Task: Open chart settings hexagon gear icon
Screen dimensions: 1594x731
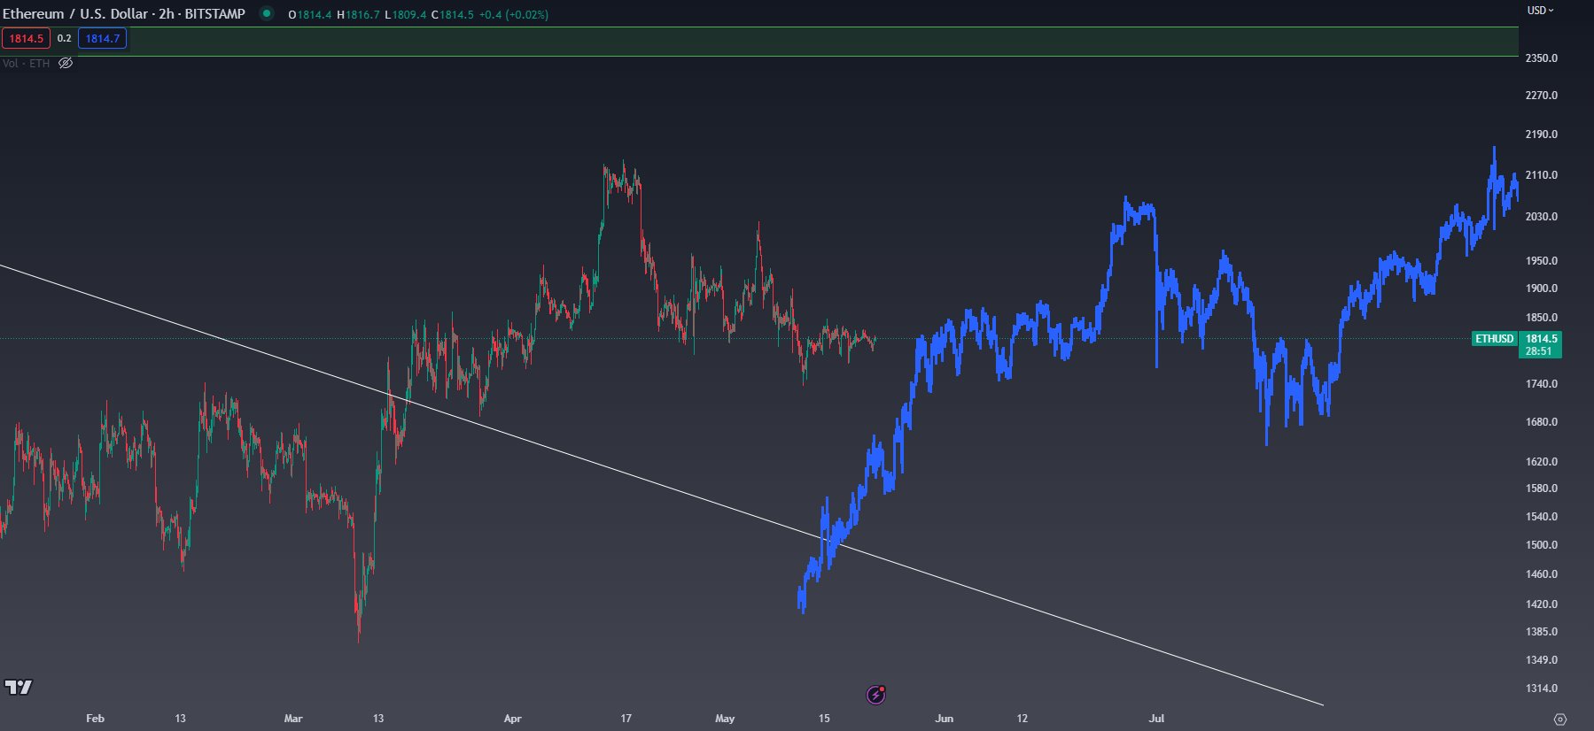Action: coord(1560,719)
